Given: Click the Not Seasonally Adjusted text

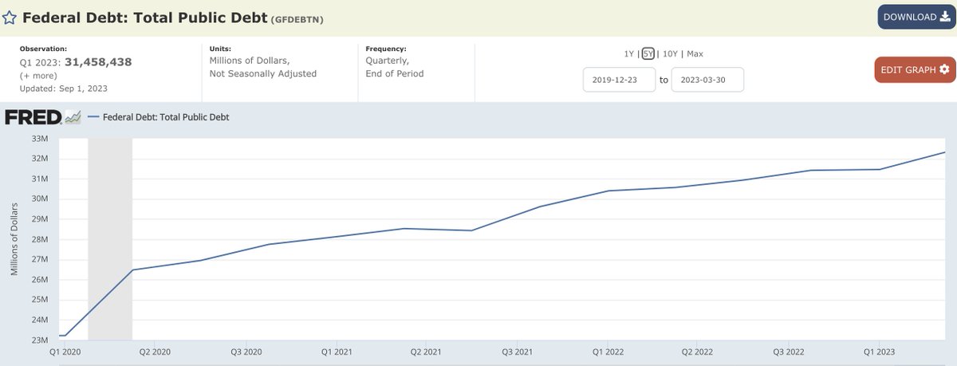Looking at the screenshot, I should coord(262,73).
